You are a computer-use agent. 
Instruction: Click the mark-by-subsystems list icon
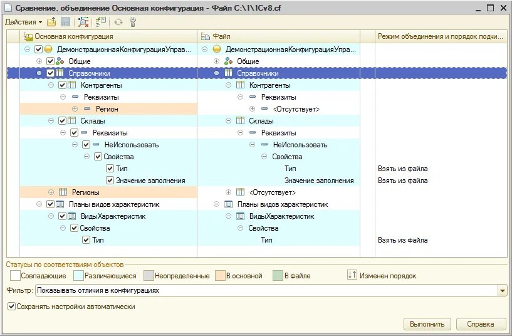pyautogui.click(x=100, y=22)
